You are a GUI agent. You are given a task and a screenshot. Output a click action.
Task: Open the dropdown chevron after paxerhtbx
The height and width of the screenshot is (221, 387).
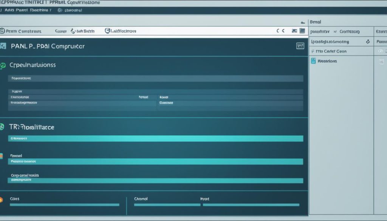[335, 32]
